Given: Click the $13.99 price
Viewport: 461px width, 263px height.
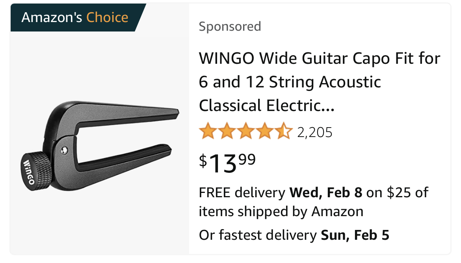Looking at the screenshot, I should 227,162.
